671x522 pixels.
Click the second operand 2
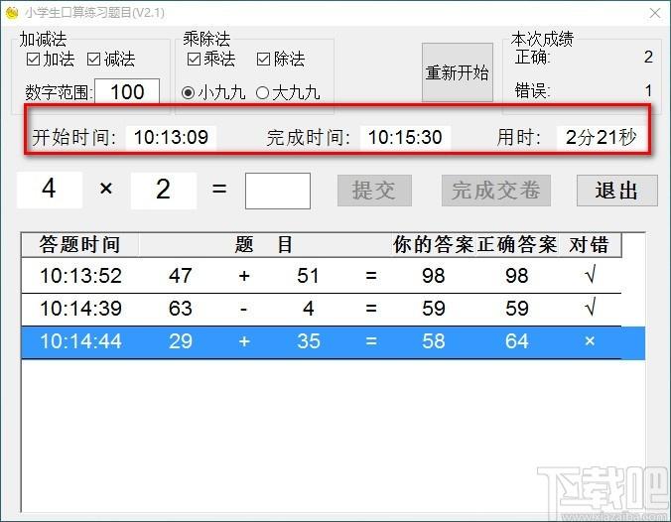(164, 190)
